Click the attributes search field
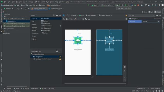 pyautogui.click(x=142, y=15)
